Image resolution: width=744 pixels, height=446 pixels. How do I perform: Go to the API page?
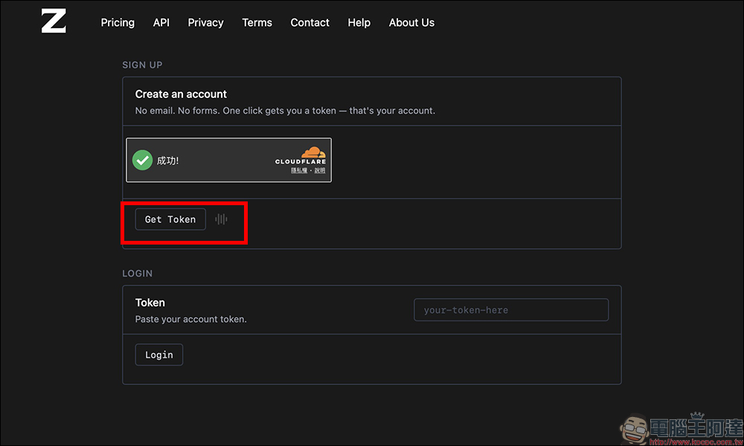pyautogui.click(x=161, y=22)
